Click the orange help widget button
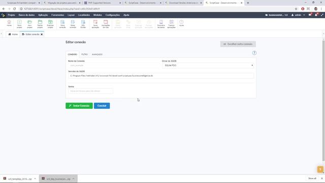Screen dimensions: 325x183 [x=320, y=169]
